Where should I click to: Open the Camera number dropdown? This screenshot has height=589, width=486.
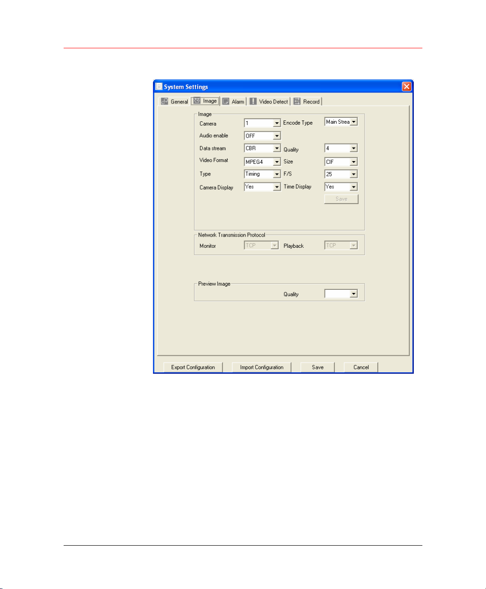pyautogui.click(x=277, y=123)
